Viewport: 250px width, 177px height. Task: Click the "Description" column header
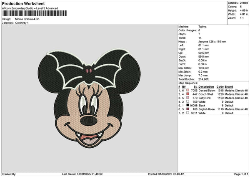coord(206,87)
